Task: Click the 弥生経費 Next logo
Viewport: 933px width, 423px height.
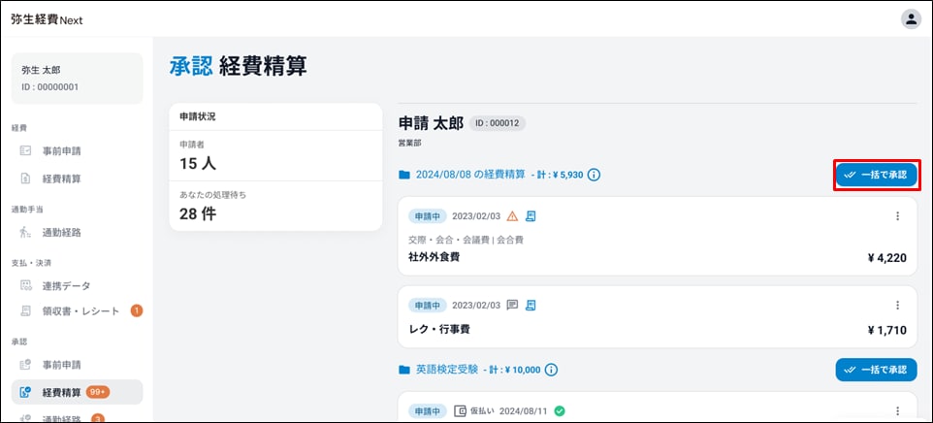Action: point(47,19)
